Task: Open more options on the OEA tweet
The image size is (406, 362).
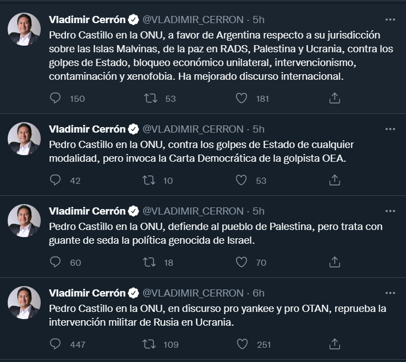Action: pos(390,129)
